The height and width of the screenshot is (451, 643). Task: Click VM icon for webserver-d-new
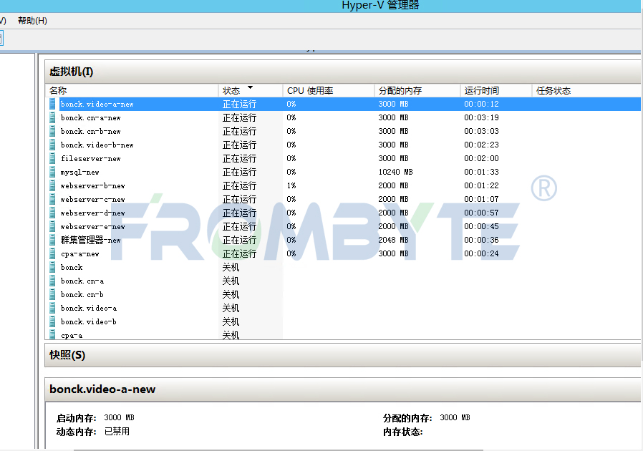coord(52,213)
